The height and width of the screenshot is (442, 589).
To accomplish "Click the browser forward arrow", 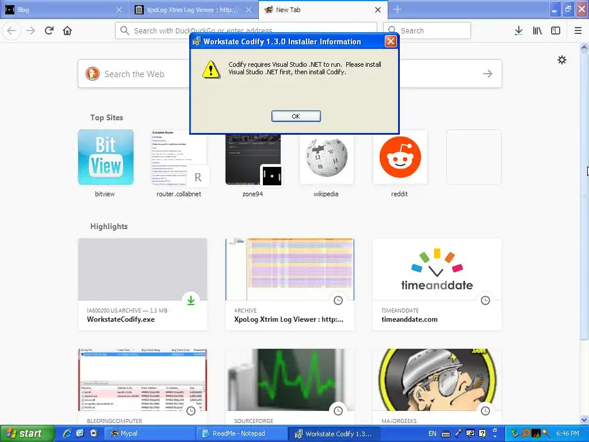I will (30, 31).
